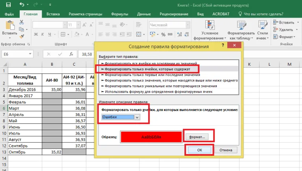Center cell text horizontally
Screen dimensions: 302x171
[x=107, y=34]
